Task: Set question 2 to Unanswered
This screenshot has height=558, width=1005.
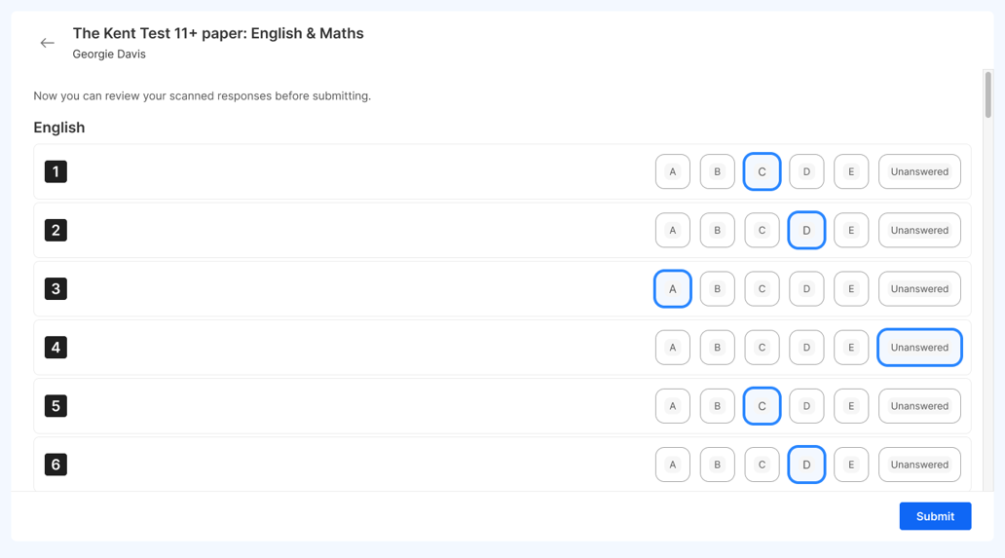Action: (918, 231)
